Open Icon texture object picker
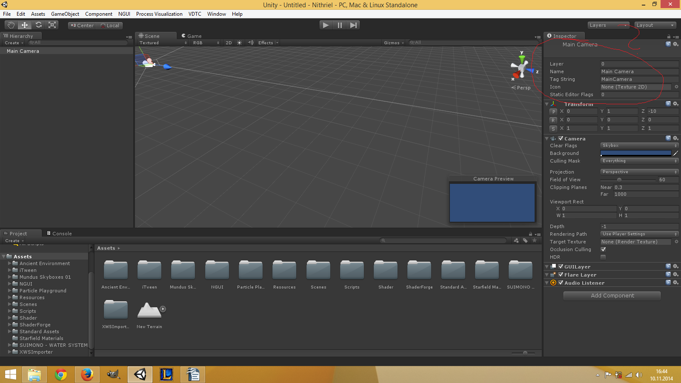Viewport: 681px width, 383px height. (x=676, y=87)
